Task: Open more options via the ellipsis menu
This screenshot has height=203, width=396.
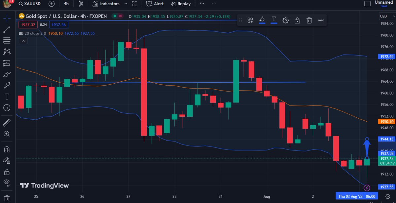Action: (321, 20)
